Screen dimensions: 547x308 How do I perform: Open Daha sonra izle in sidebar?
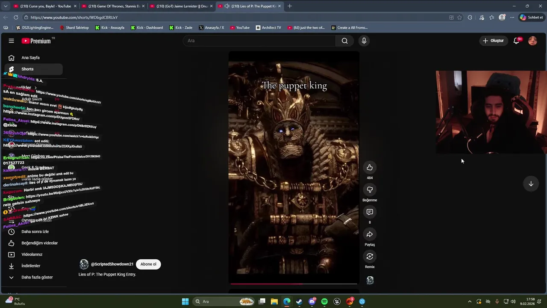[33, 231]
